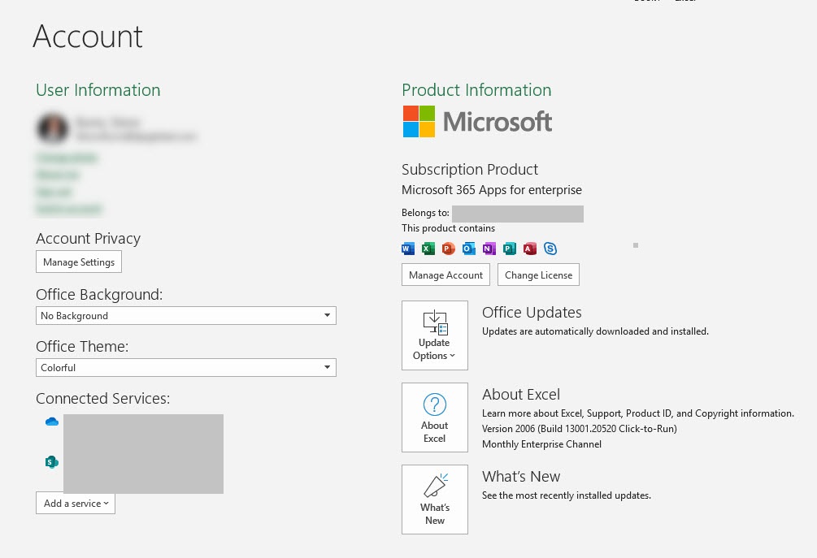This screenshot has height=558, width=817.
Task: Click the Change License button
Action: pyautogui.click(x=538, y=275)
